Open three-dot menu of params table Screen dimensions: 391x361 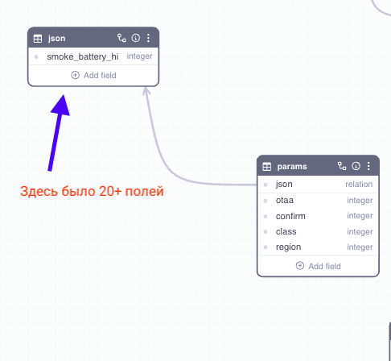click(x=368, y=166)
